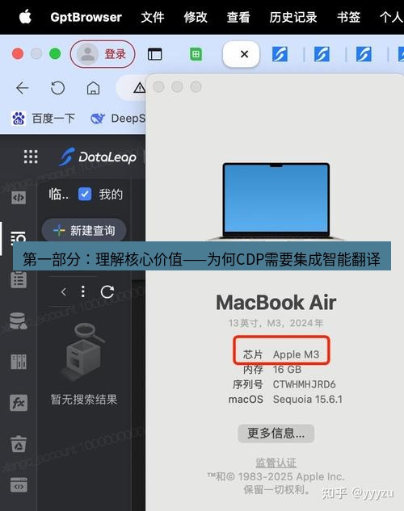Switch to the green spreadsheet tab
The image size is (404, 511).
[196, 54]
